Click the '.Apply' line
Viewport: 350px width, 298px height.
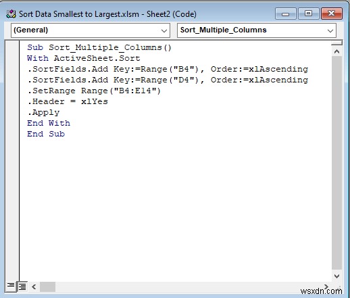click(43, 112)
